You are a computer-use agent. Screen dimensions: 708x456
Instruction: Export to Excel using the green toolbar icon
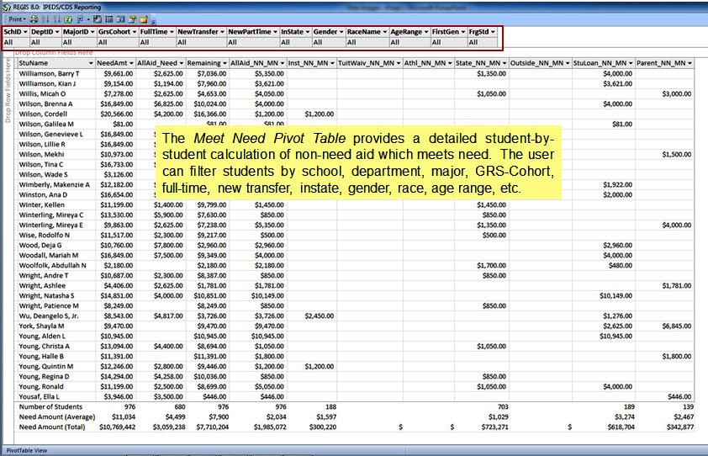[68, 19]
